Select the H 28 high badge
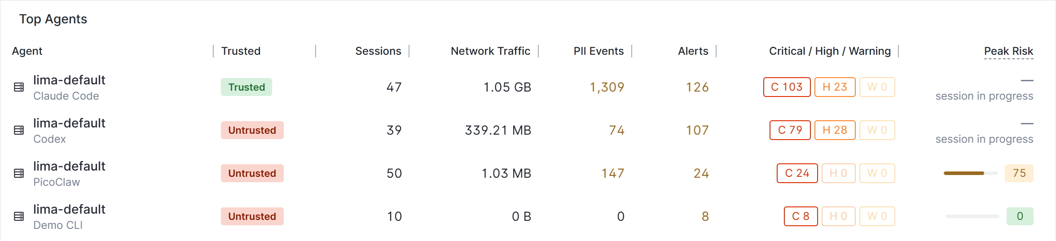 click(x=835, y=130)
